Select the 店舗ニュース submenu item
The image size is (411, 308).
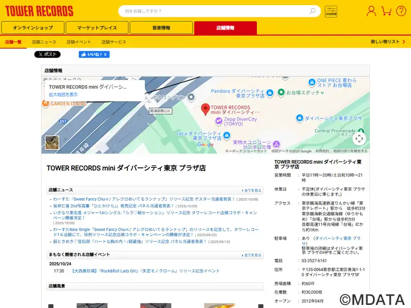coord(44,42)
